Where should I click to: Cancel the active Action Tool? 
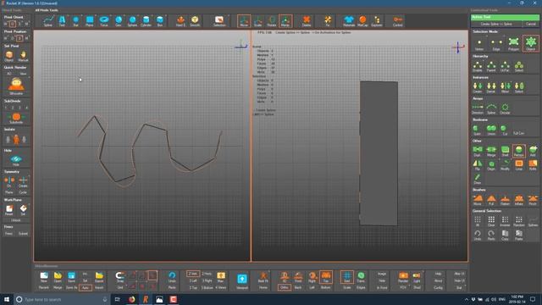[x=531, y=24]
